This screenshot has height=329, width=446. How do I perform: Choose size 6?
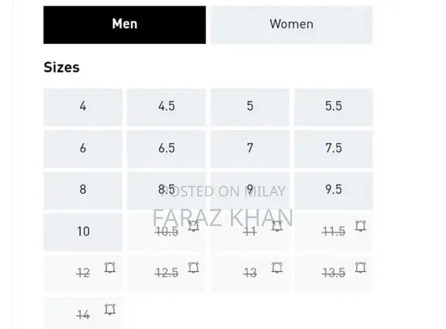click(x=83, y=148)
